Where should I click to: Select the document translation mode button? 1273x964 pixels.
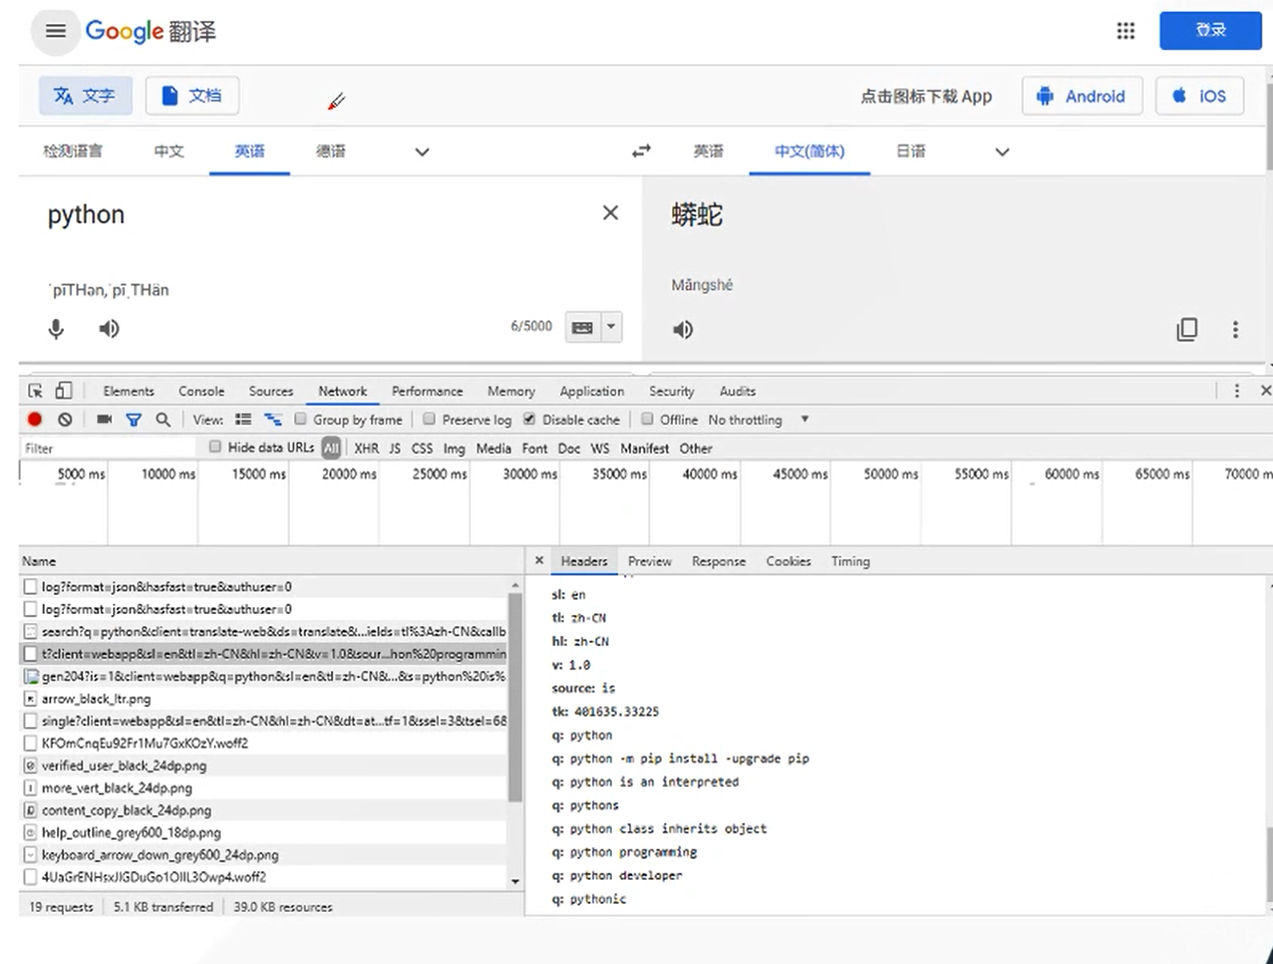[192, 96]
